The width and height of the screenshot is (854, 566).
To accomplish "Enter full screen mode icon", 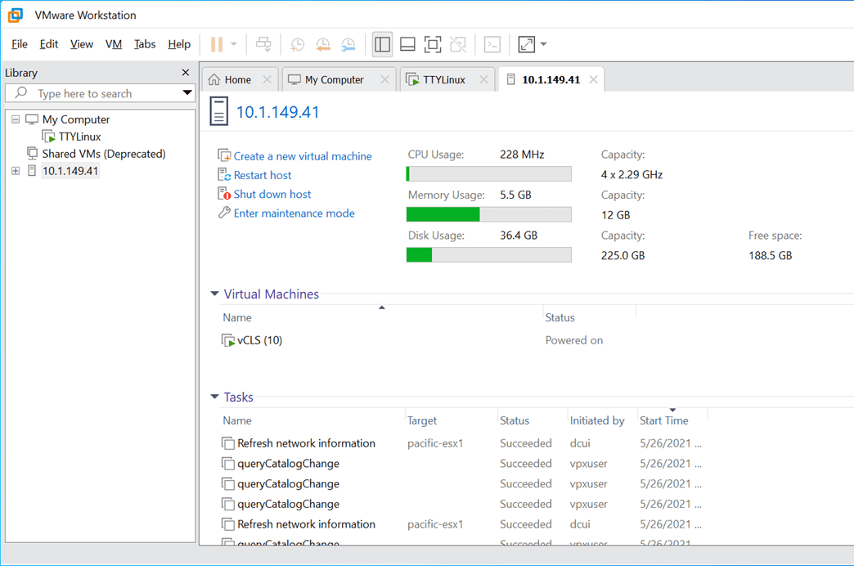I will tap(433, 44).
